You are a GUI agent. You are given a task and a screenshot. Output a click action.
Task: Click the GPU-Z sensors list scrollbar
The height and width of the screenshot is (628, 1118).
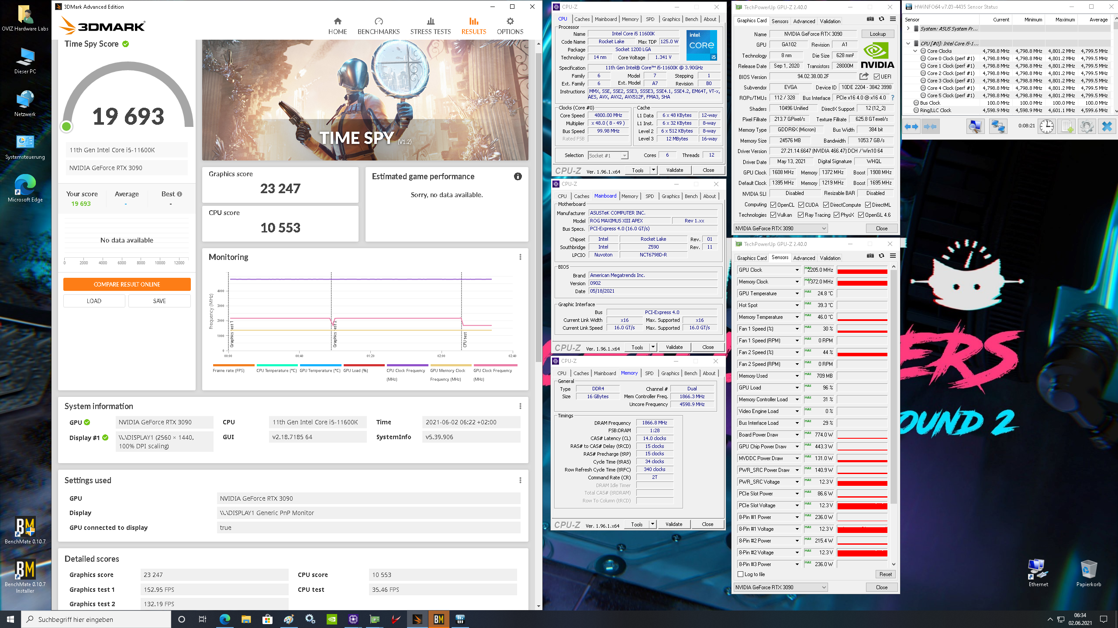894,387
